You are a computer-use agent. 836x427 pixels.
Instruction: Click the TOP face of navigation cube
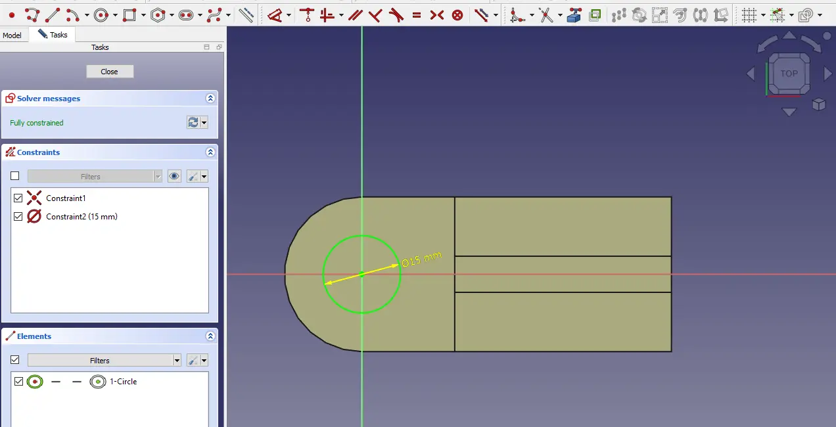coord(789,74)
